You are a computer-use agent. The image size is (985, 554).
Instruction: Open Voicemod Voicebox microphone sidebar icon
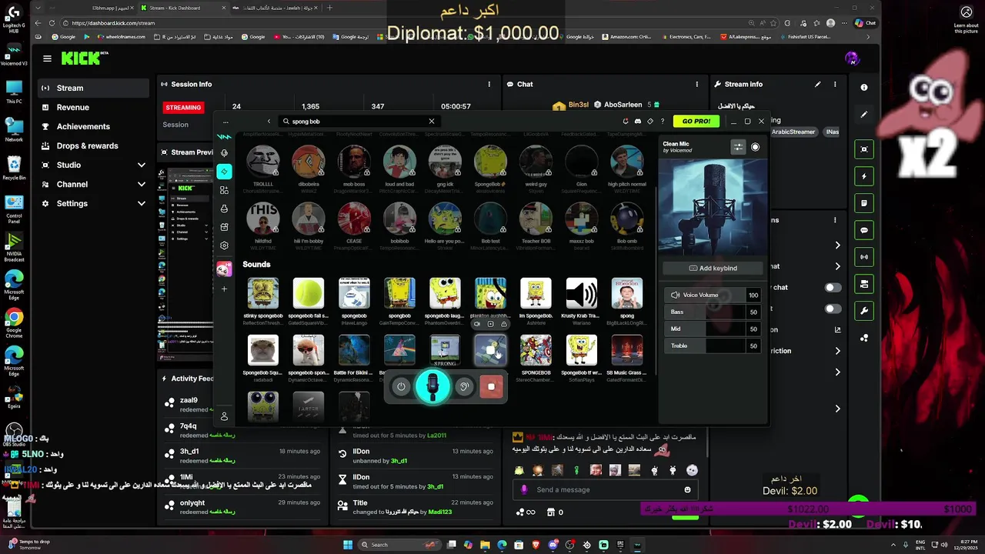(224, 153)
